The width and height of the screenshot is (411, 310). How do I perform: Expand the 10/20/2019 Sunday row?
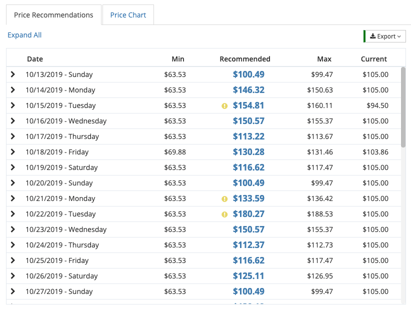pos(13,183)
